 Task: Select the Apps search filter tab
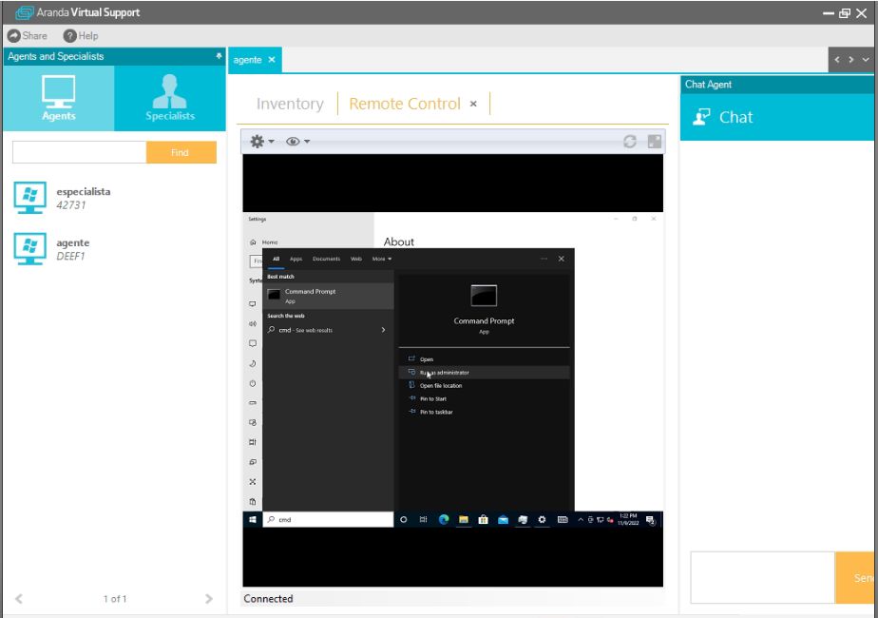296,259
